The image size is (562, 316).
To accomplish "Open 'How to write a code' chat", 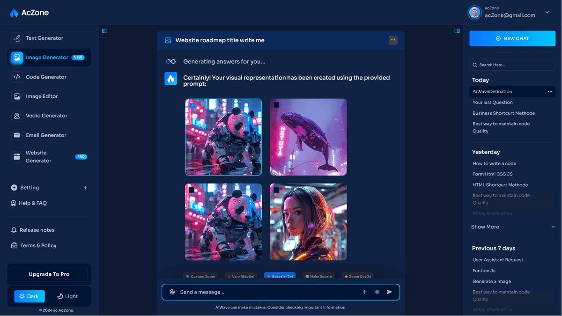I will (x=494, y=163).
